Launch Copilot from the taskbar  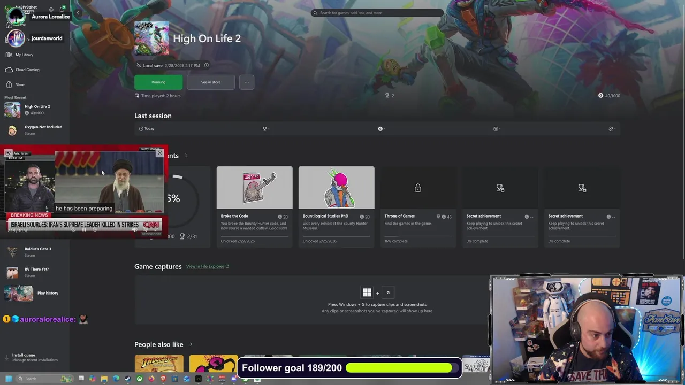click(93, 379)
